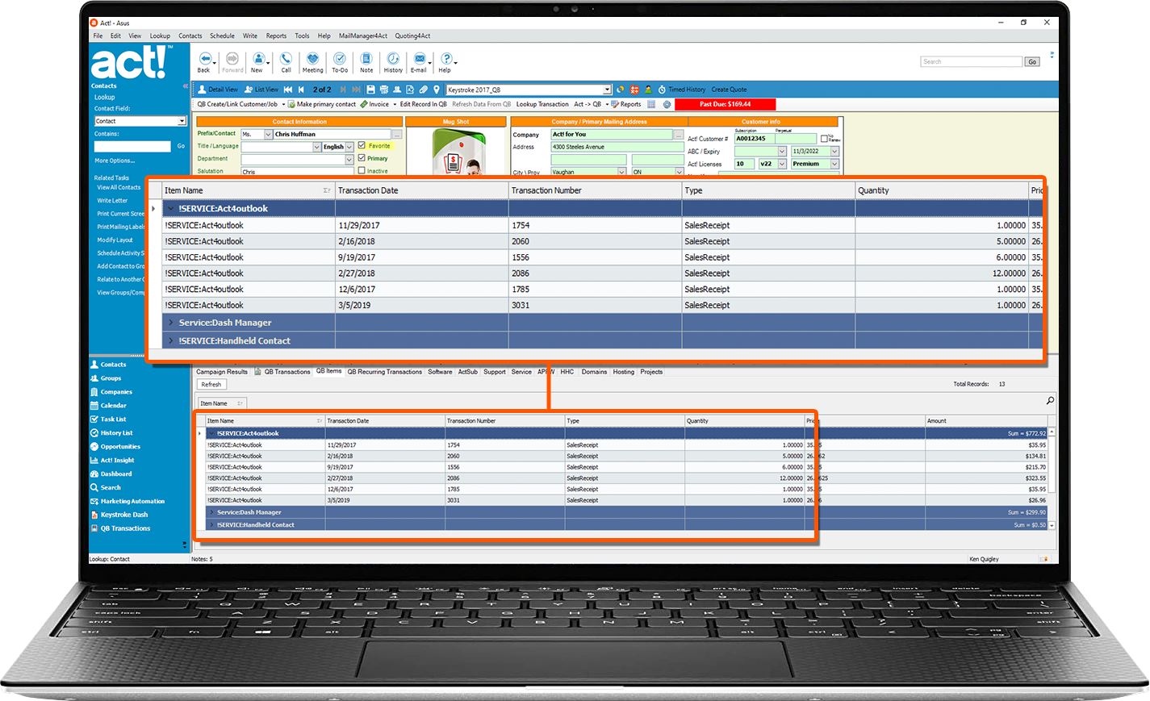Image resolution: width=1150 pixels, height=701 pixels.
Task: Open the Keystroke 2017_QB layout dropdown
Action: tap(607, 90)
